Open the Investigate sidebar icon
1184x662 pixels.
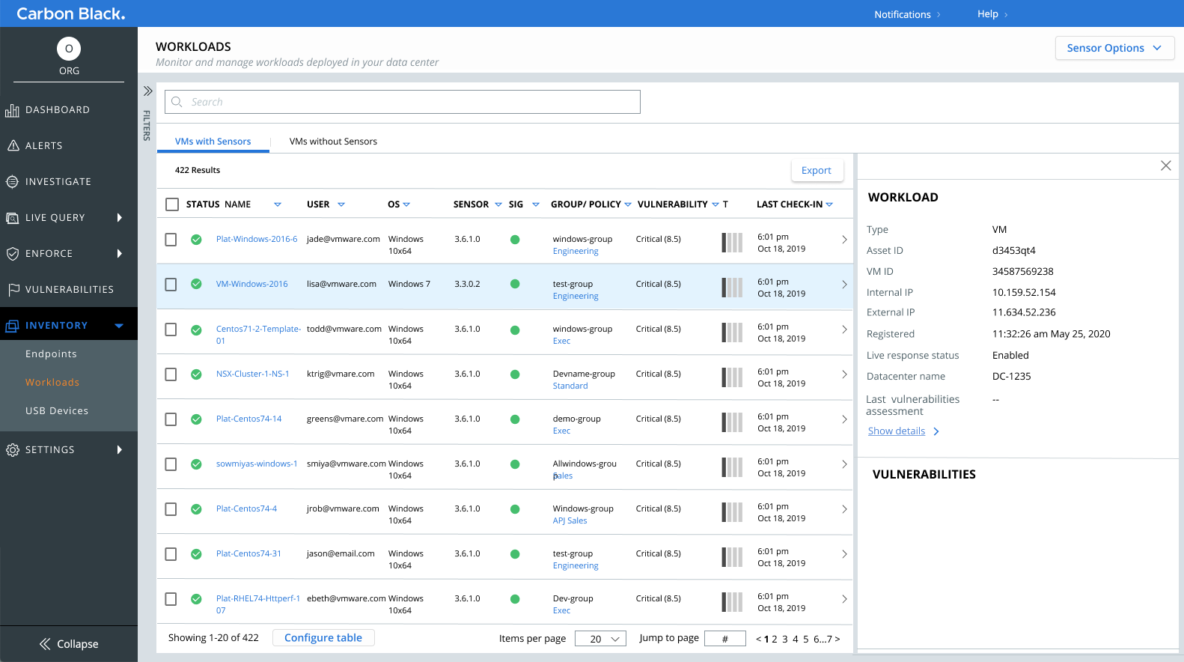[12, 182]
